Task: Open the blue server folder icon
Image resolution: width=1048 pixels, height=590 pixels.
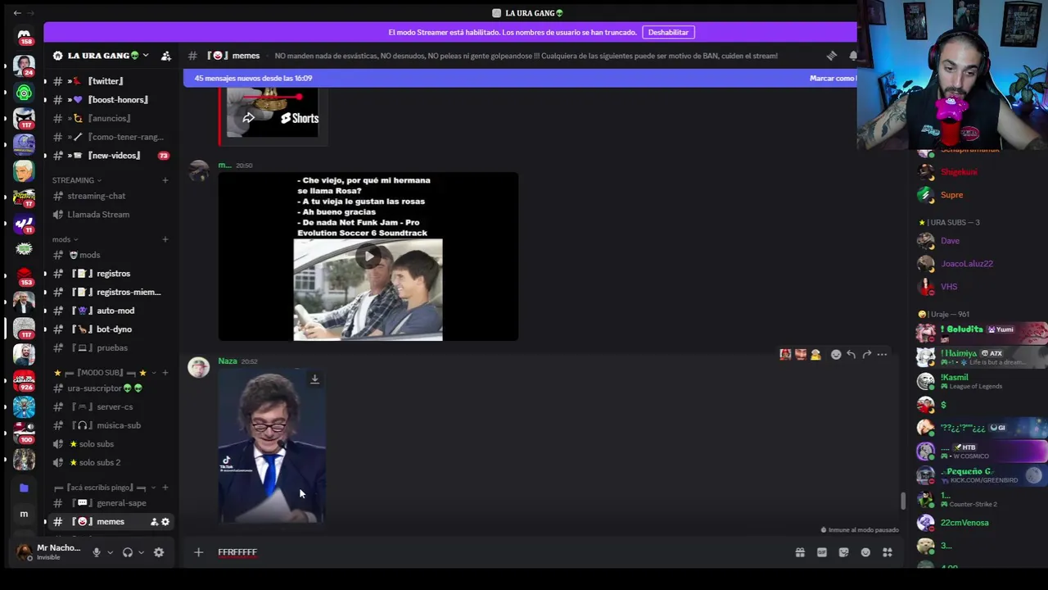Action: 24,488
